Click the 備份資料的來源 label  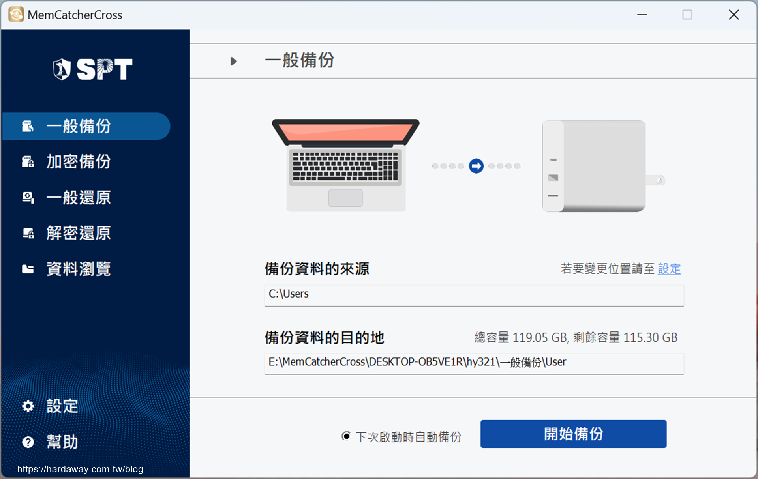point(317,269)
